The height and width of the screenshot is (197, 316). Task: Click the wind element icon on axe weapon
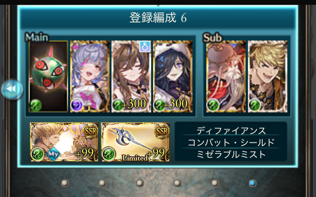[x=109, y=154]
